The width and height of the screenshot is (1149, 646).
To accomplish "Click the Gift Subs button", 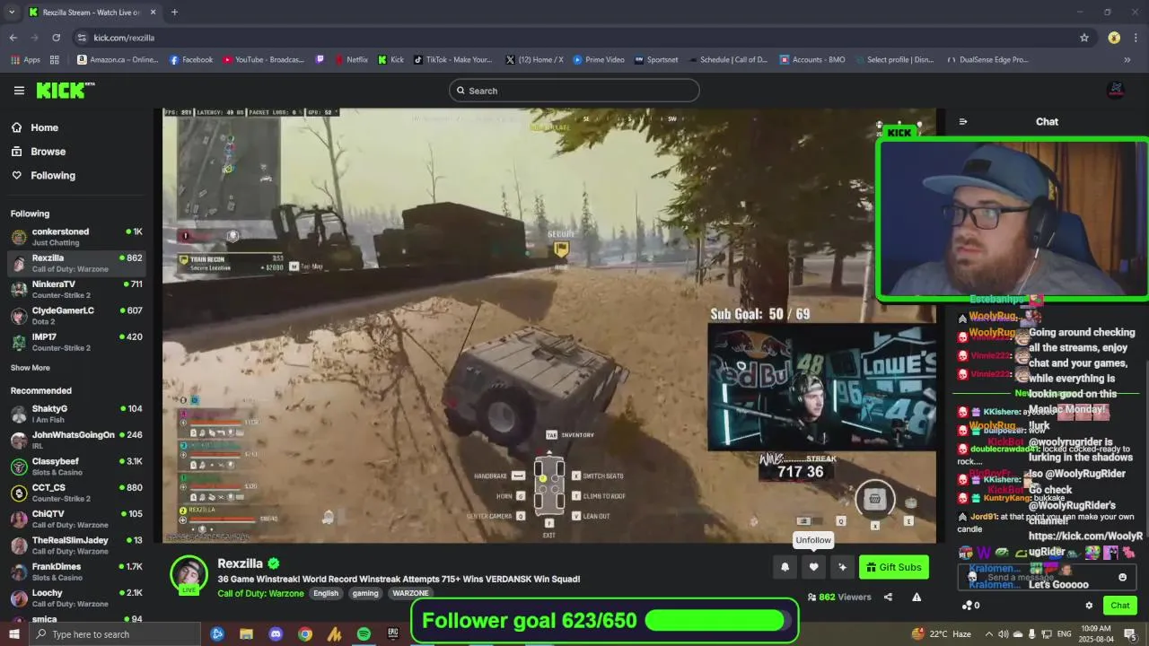I will click(x=894, y=567).
